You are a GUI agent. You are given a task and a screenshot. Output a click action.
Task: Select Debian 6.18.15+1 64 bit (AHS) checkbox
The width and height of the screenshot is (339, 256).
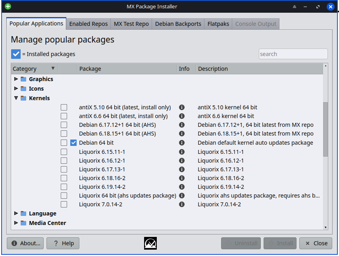click(64, 134)
